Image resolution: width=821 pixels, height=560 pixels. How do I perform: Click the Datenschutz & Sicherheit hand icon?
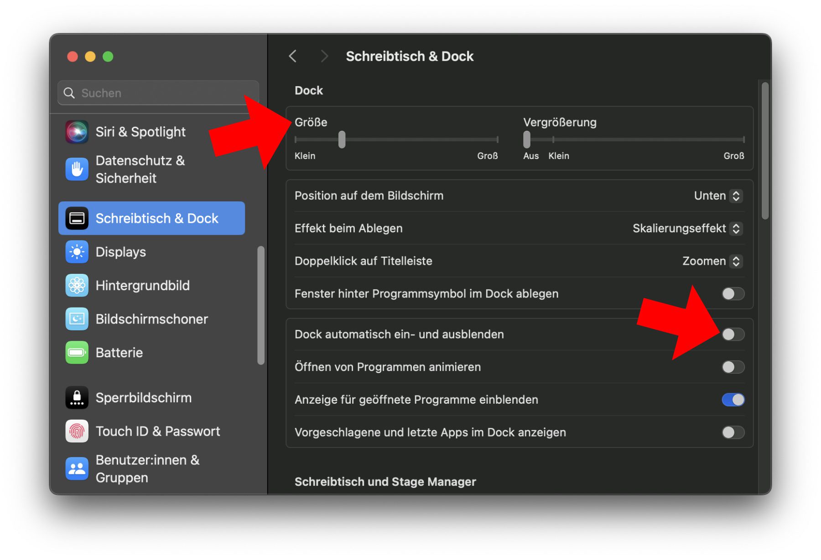77,169
